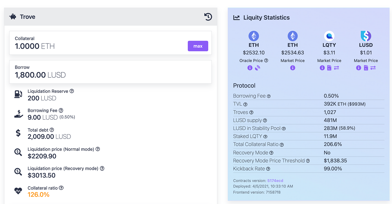
Task: Click the piggy bank Trove icon
Action: 13,17
